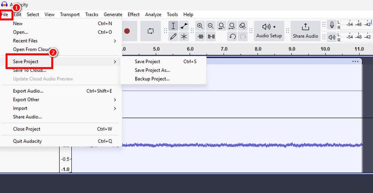Choose Quit Audacity entry
This screenshot has width=373, height=193.
click(61, 141)
